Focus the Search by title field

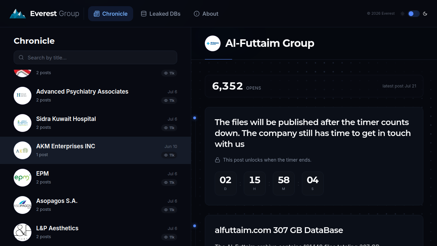(x=95, y=57)
